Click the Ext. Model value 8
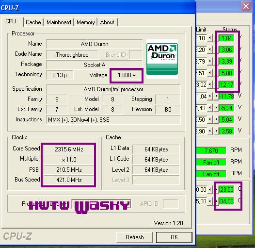 [x=112, y=109]
